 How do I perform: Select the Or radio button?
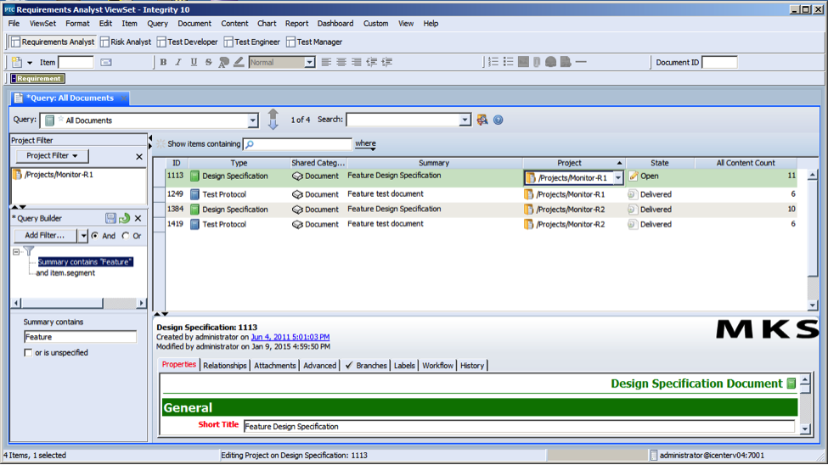(x=126, y=236)
